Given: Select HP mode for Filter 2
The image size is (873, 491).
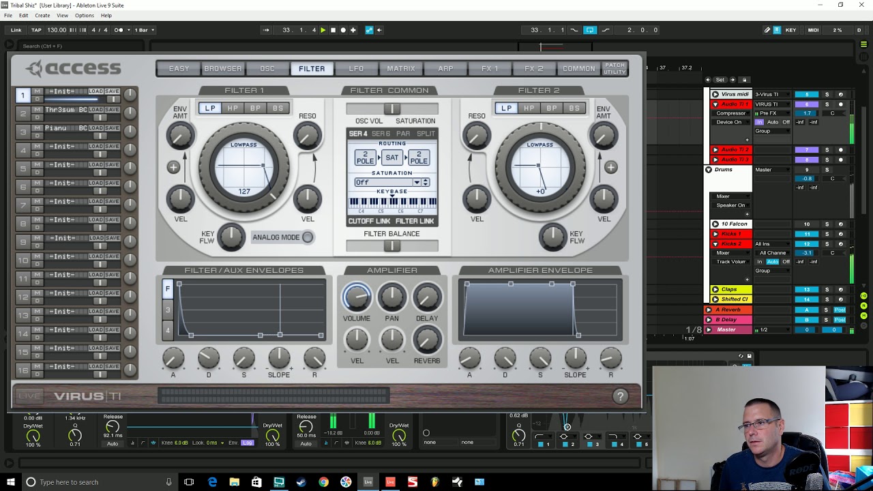Looking at the screenshot, I should [529, 108].
